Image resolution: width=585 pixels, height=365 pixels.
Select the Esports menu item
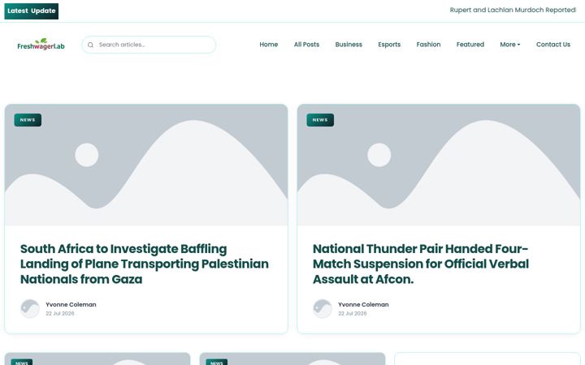pyautogui.click(x=389, y=45)
